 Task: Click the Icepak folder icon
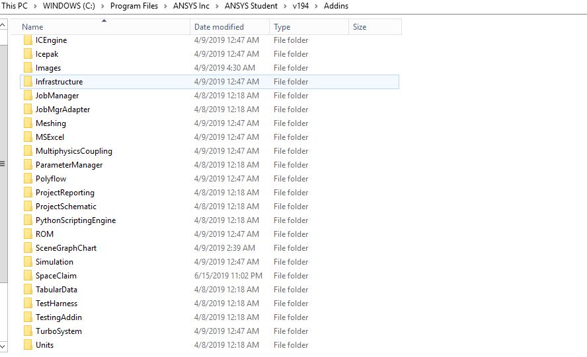[28, 54]
